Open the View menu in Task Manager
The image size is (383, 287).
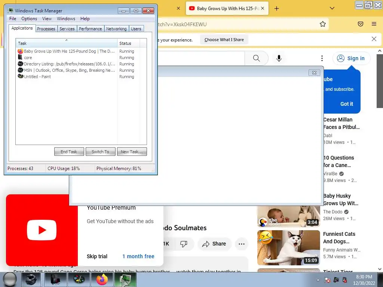pos(47,19)
